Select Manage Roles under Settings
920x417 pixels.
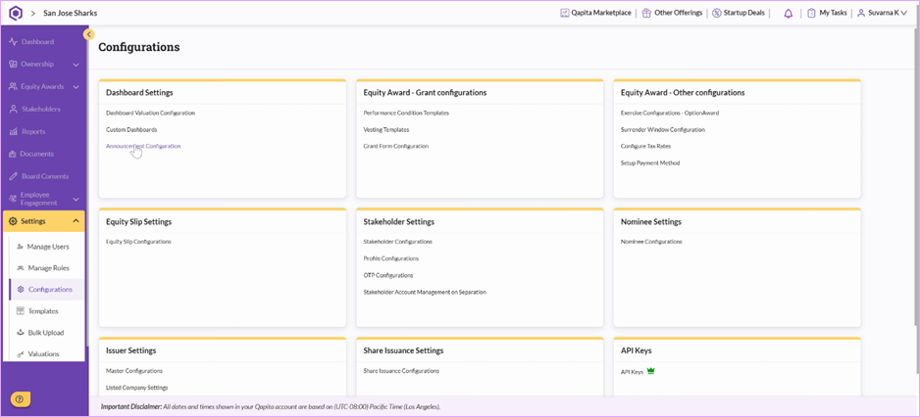pyautogui.click(x=47, y=268)
